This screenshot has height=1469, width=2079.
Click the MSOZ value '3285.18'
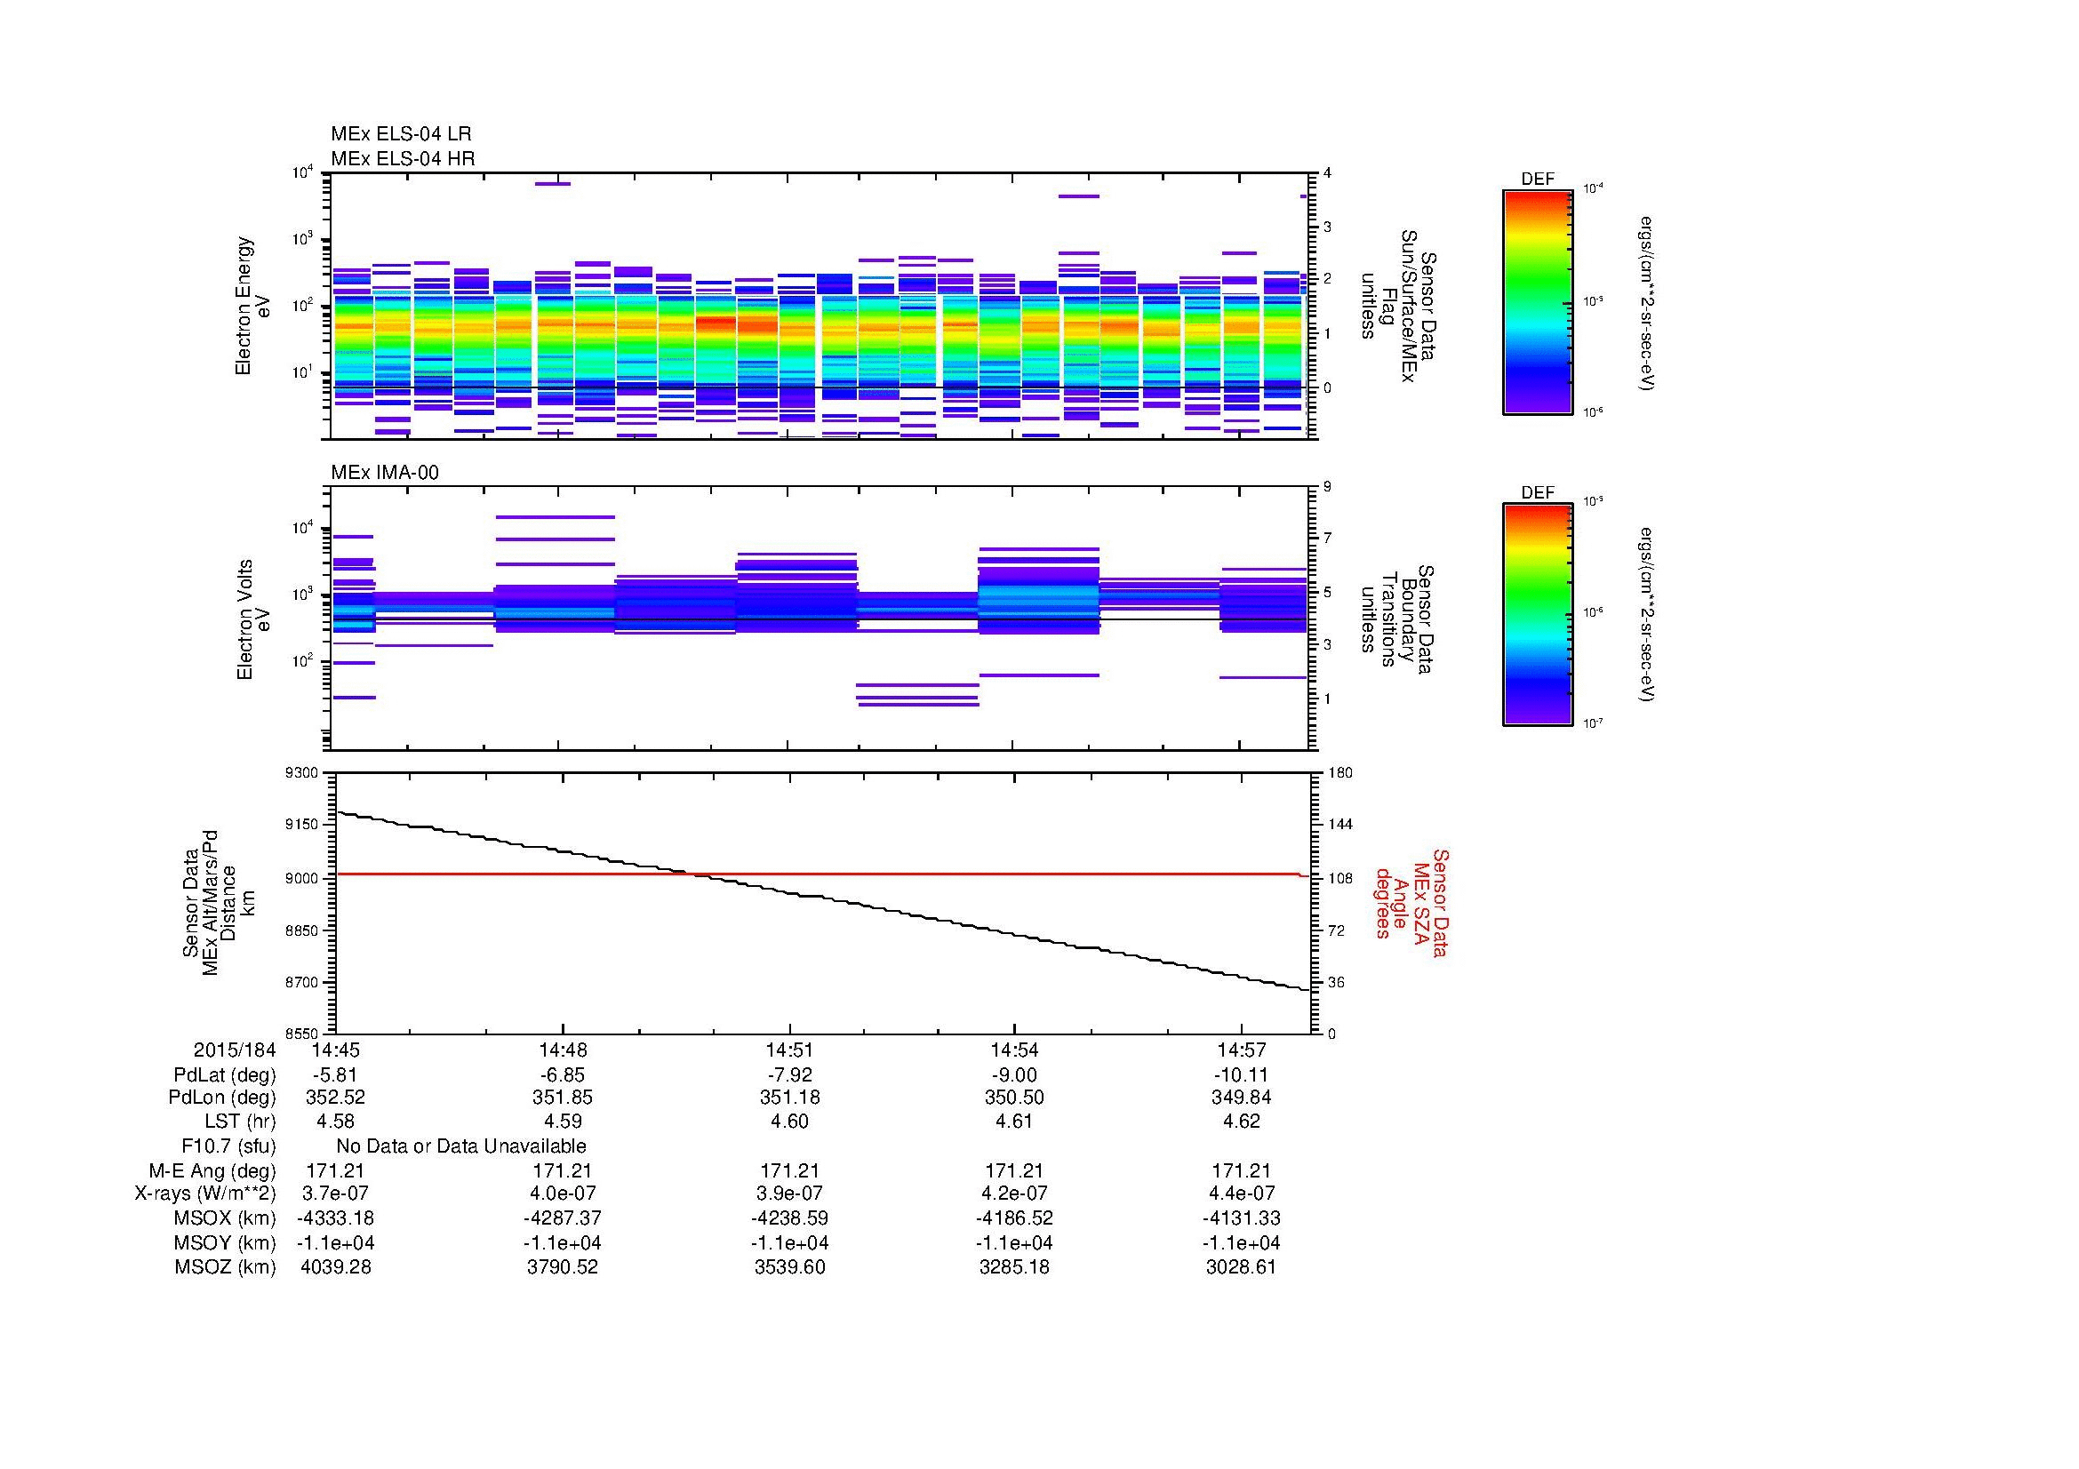(x=1014, y=1267)
